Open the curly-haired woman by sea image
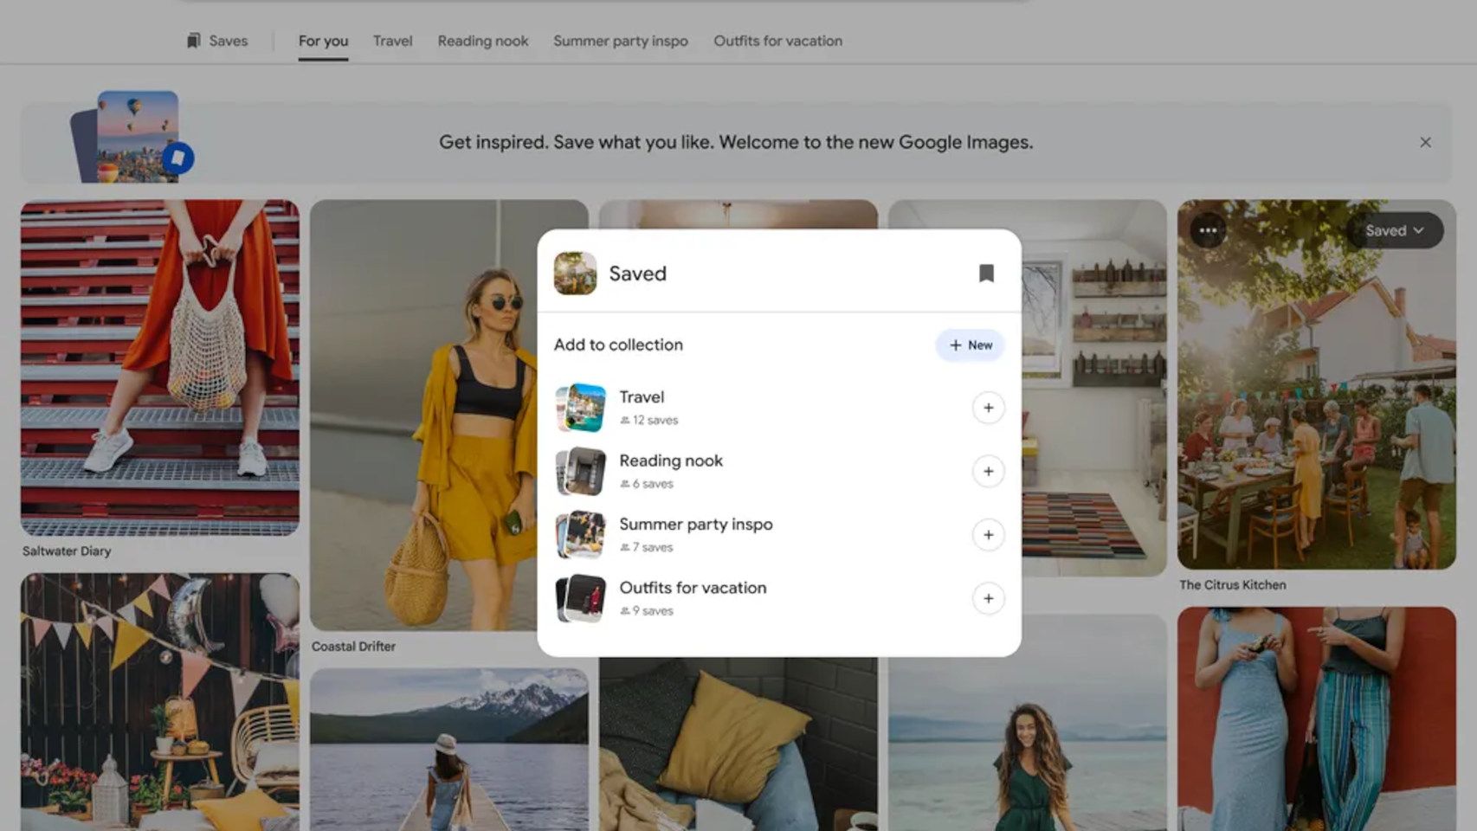1477x831 pixels. pos(1028,723)
